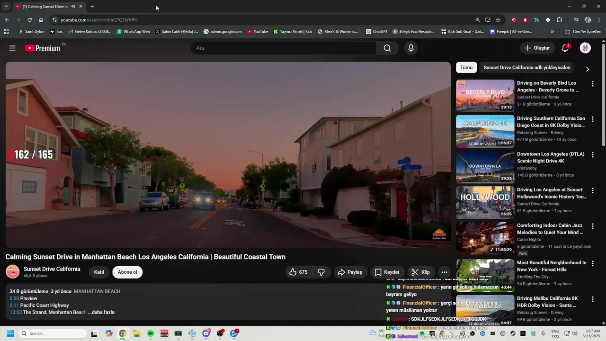Open Downtown LA night drive thumbnail

point(485,167)
